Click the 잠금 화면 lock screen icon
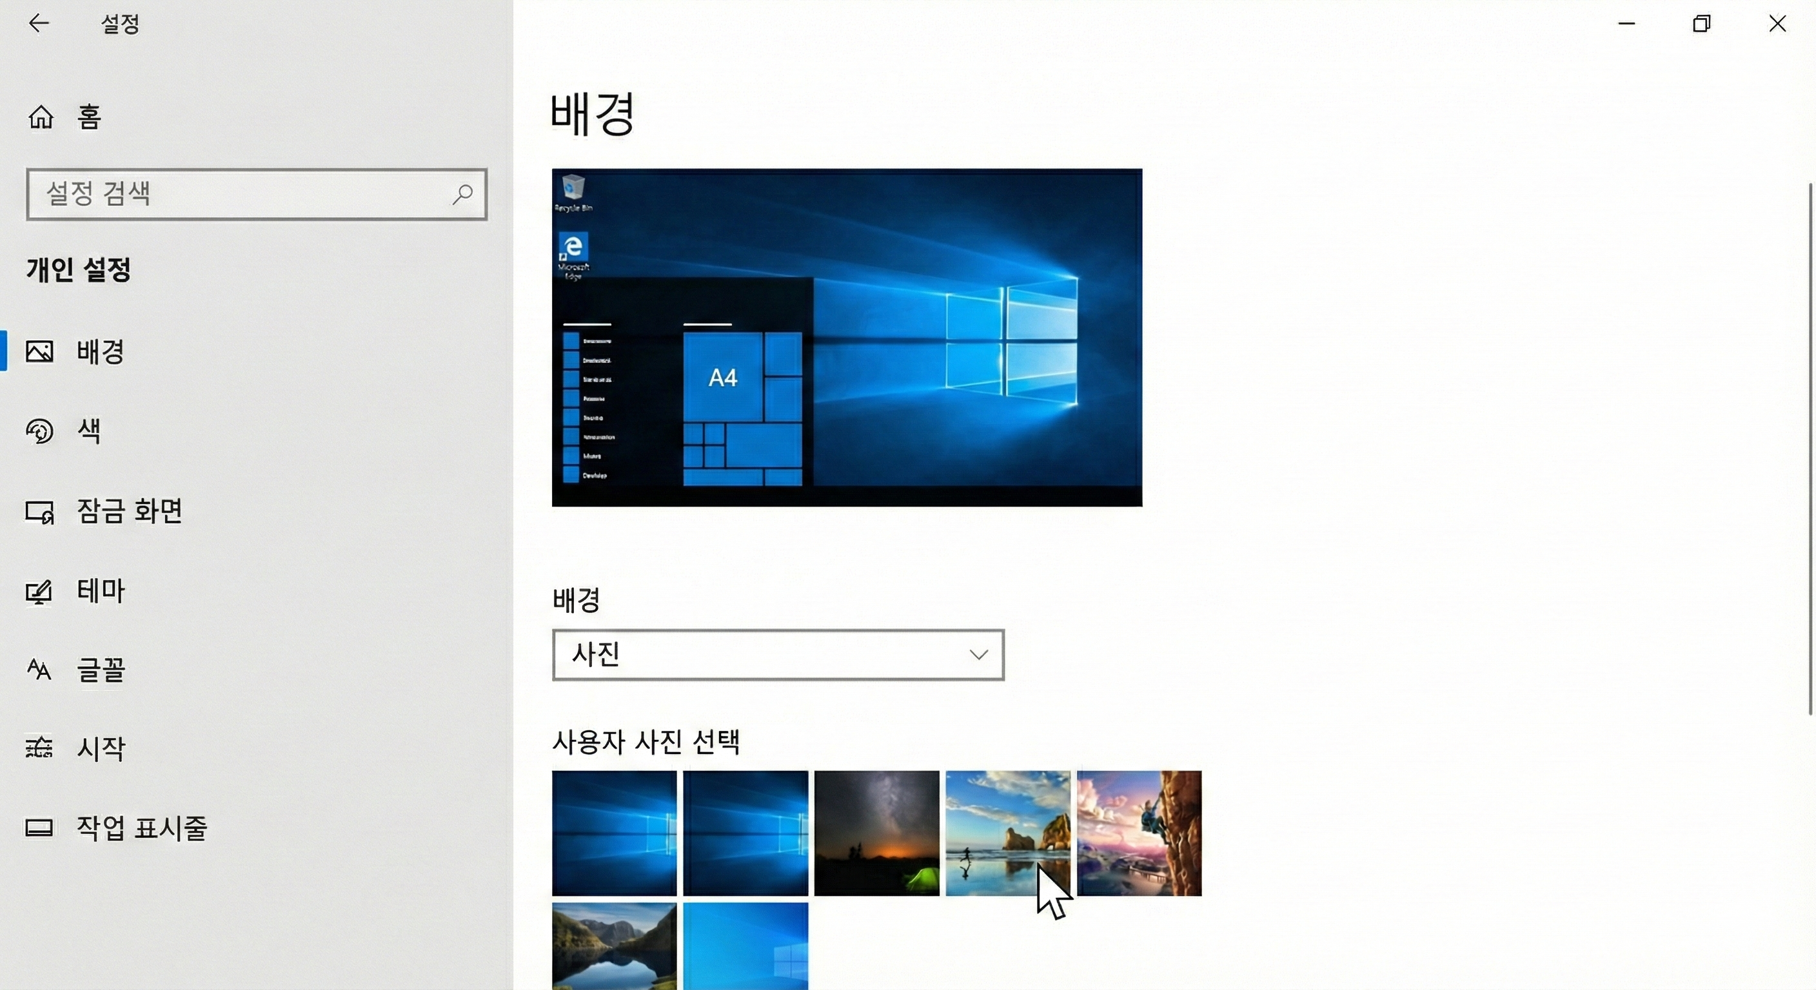1816x990 pixels. pos(39,512)
